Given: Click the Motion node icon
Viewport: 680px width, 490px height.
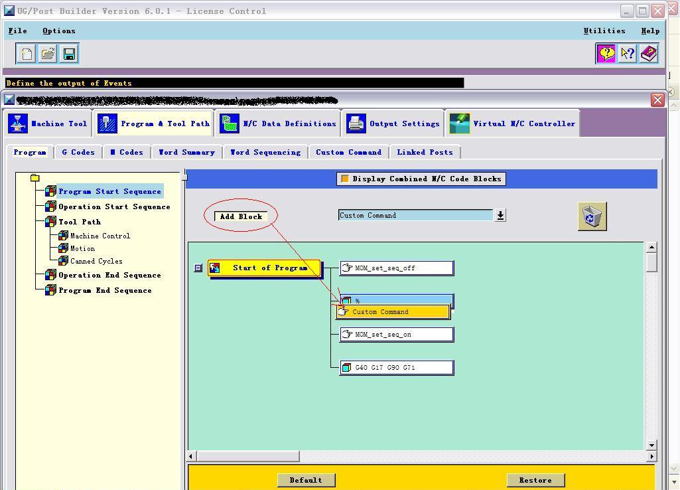Looking at the screenshot, I should 63,248.
